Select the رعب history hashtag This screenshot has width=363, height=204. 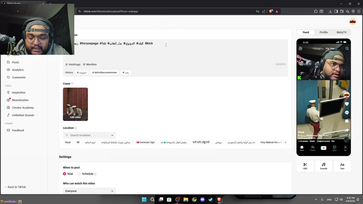(x=126, y=73)
